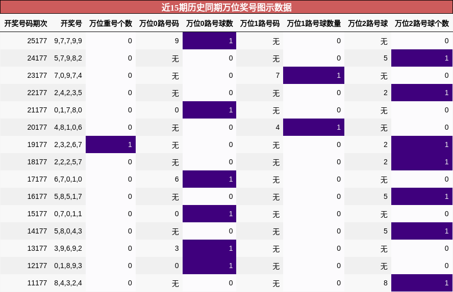Viewport: 453px width, 292px height.
Task: Click the winning numbers 0,1,7,8,0
Action: point(68,110)
